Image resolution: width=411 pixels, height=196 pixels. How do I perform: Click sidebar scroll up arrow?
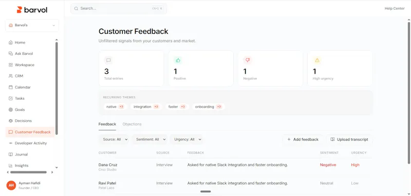(x=57, y=40)
